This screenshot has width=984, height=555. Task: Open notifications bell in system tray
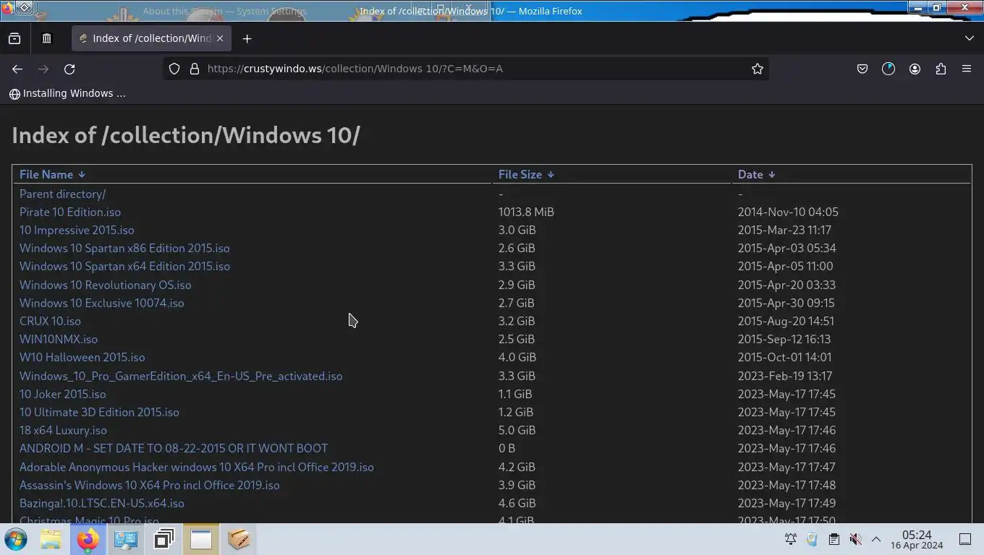(x=791, y=539)
